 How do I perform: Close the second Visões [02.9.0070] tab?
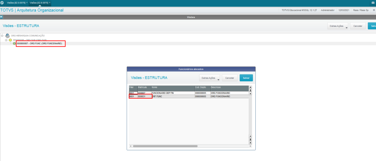[x=50, y=3]
